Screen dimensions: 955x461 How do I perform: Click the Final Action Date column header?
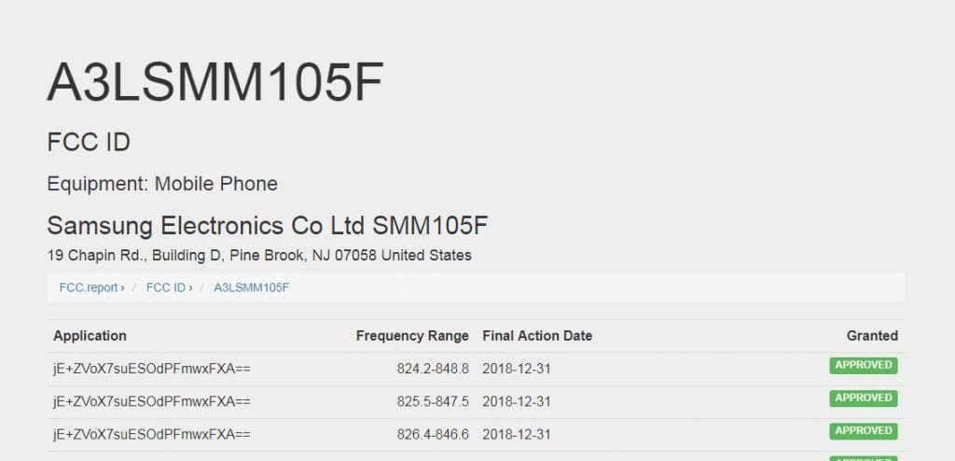[537, 336]
